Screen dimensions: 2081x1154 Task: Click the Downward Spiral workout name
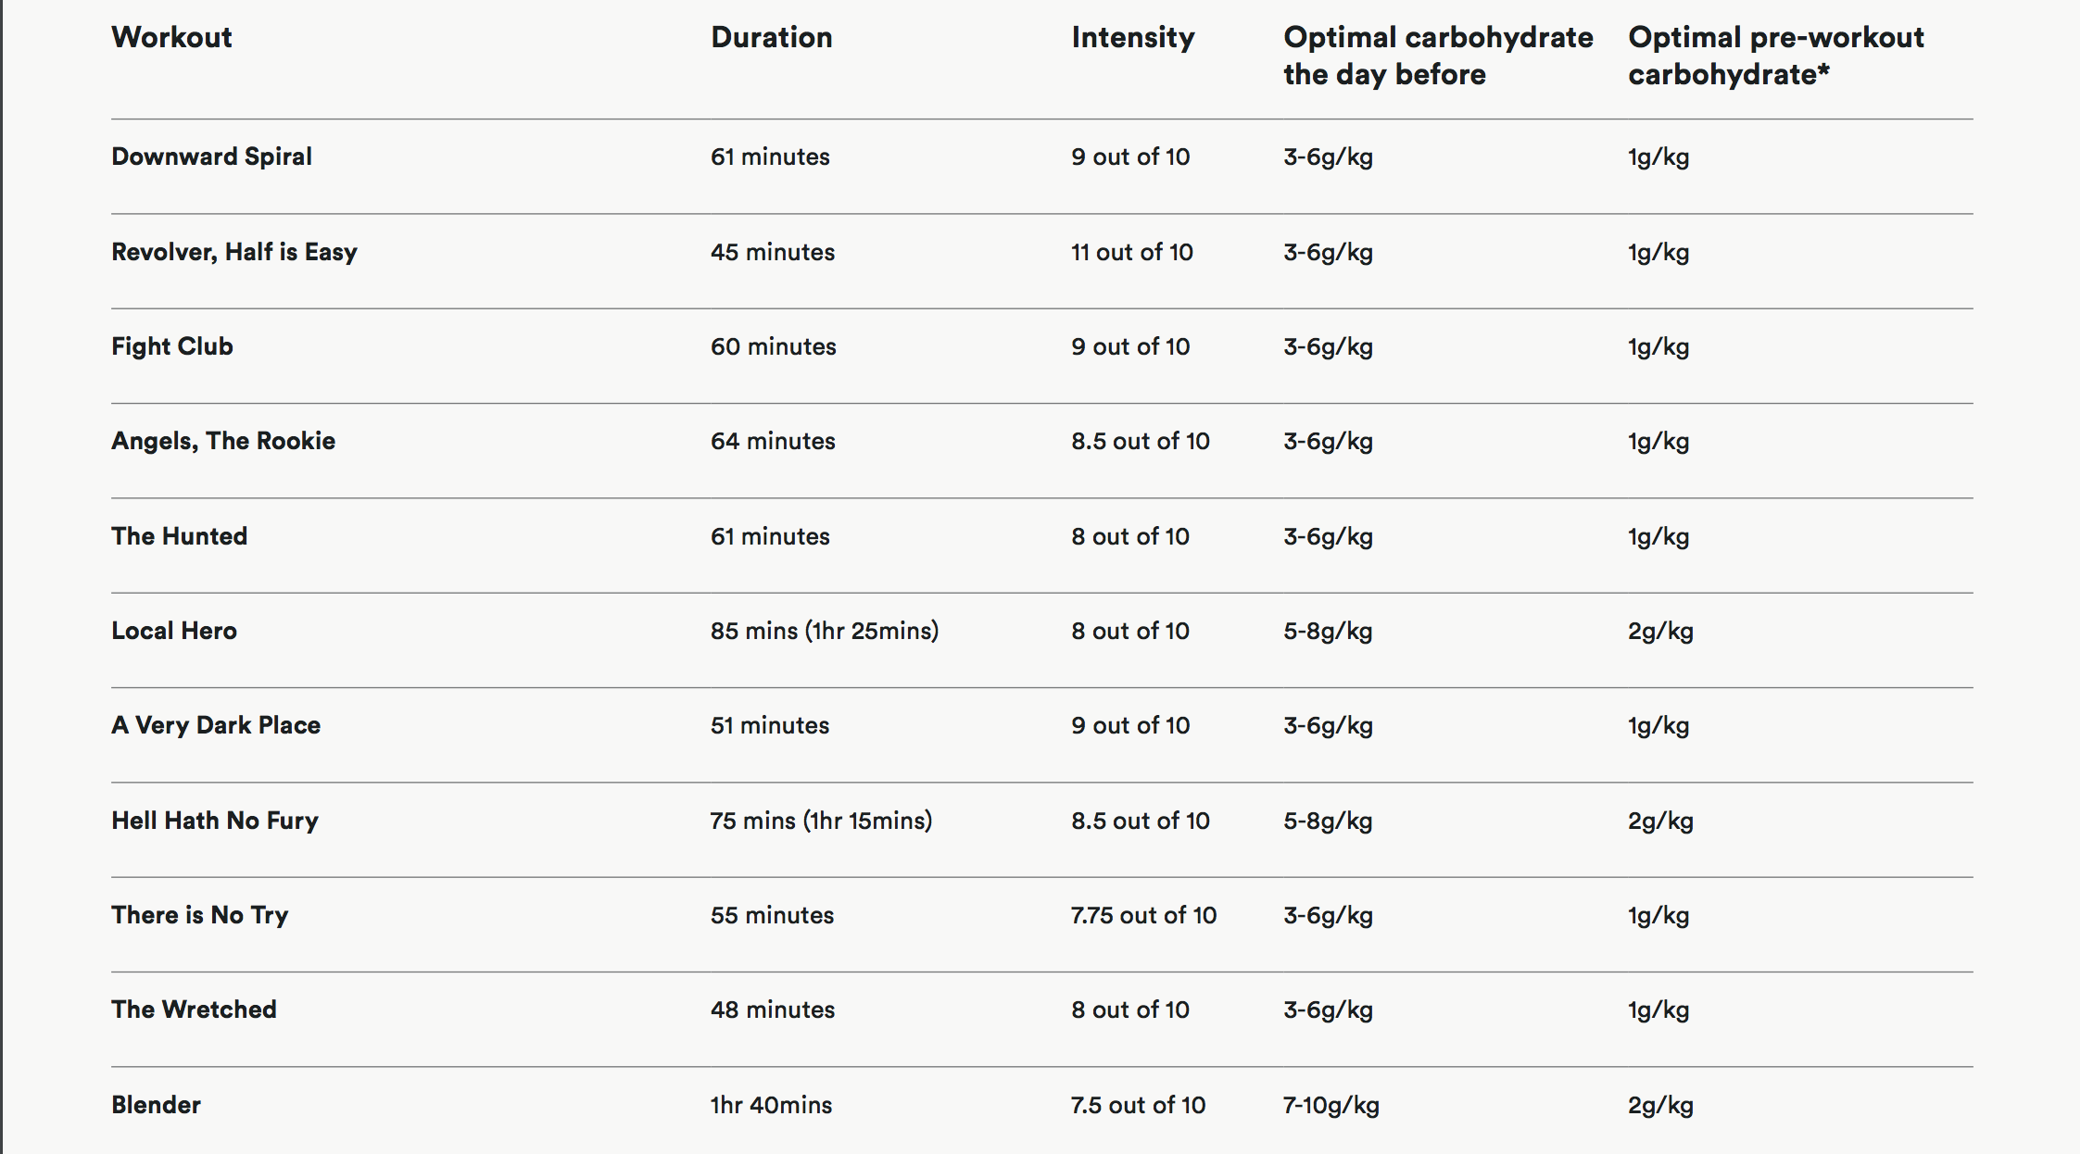click(x=211, y=157)
